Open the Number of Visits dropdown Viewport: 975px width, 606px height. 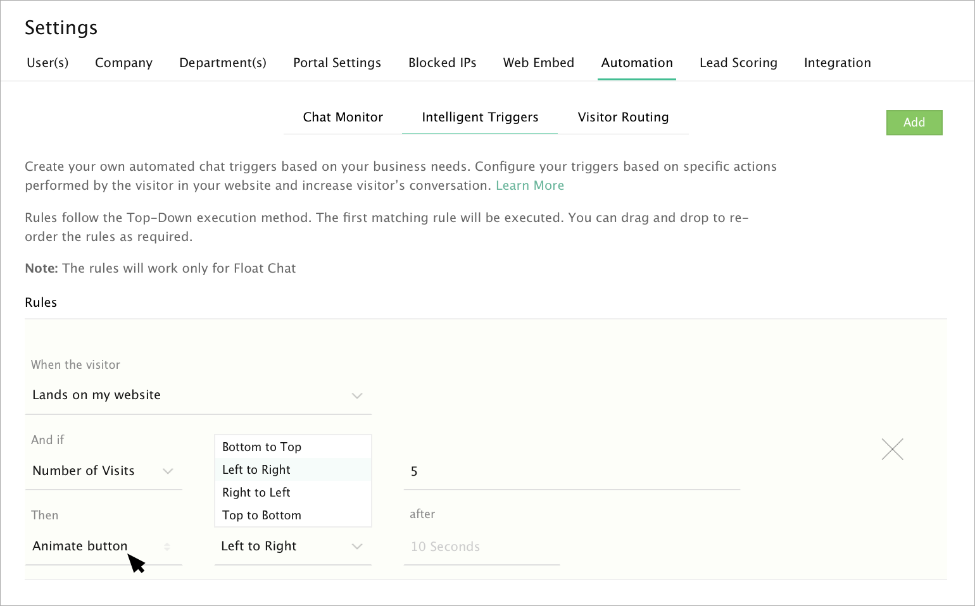coord(103,471)
